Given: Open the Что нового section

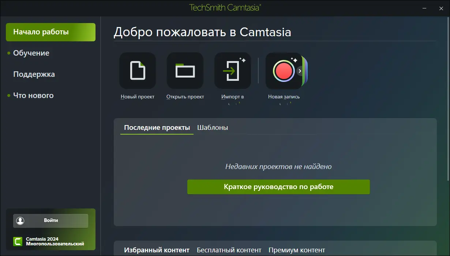Looking at the screenshot, I should 33,95.
